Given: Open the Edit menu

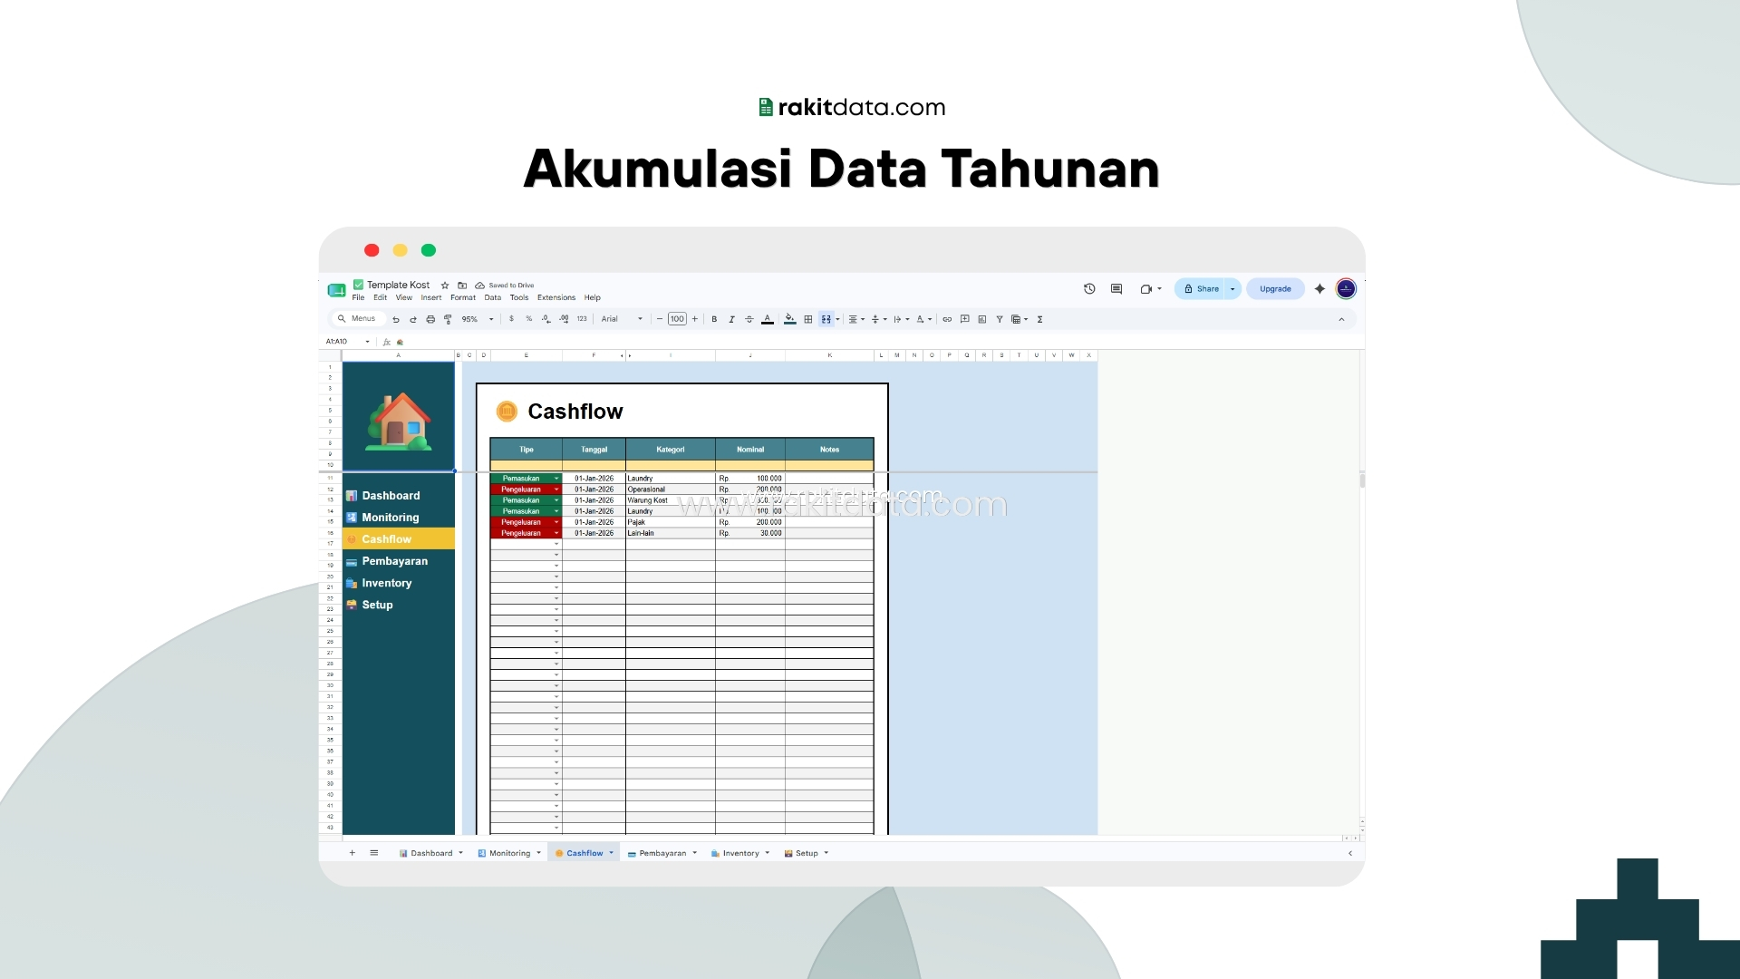Looking at the screenshot, I should 381,297.
